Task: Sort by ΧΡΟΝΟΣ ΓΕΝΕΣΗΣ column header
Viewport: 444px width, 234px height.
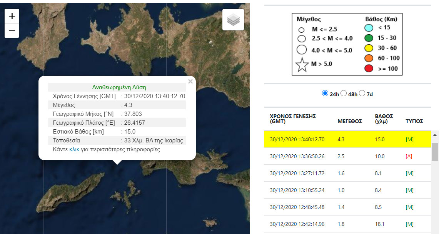Action: coord(293,119)
